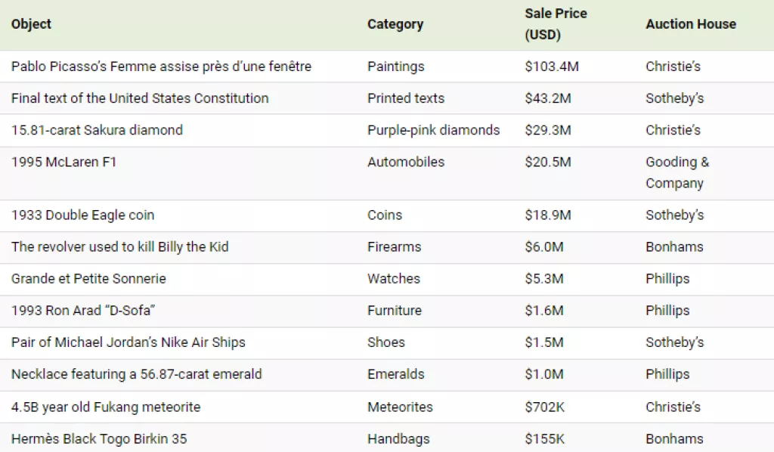Select Grande et Petite Sonnerie cell
This screenshot has height=452, width=774.
(88, 279)
